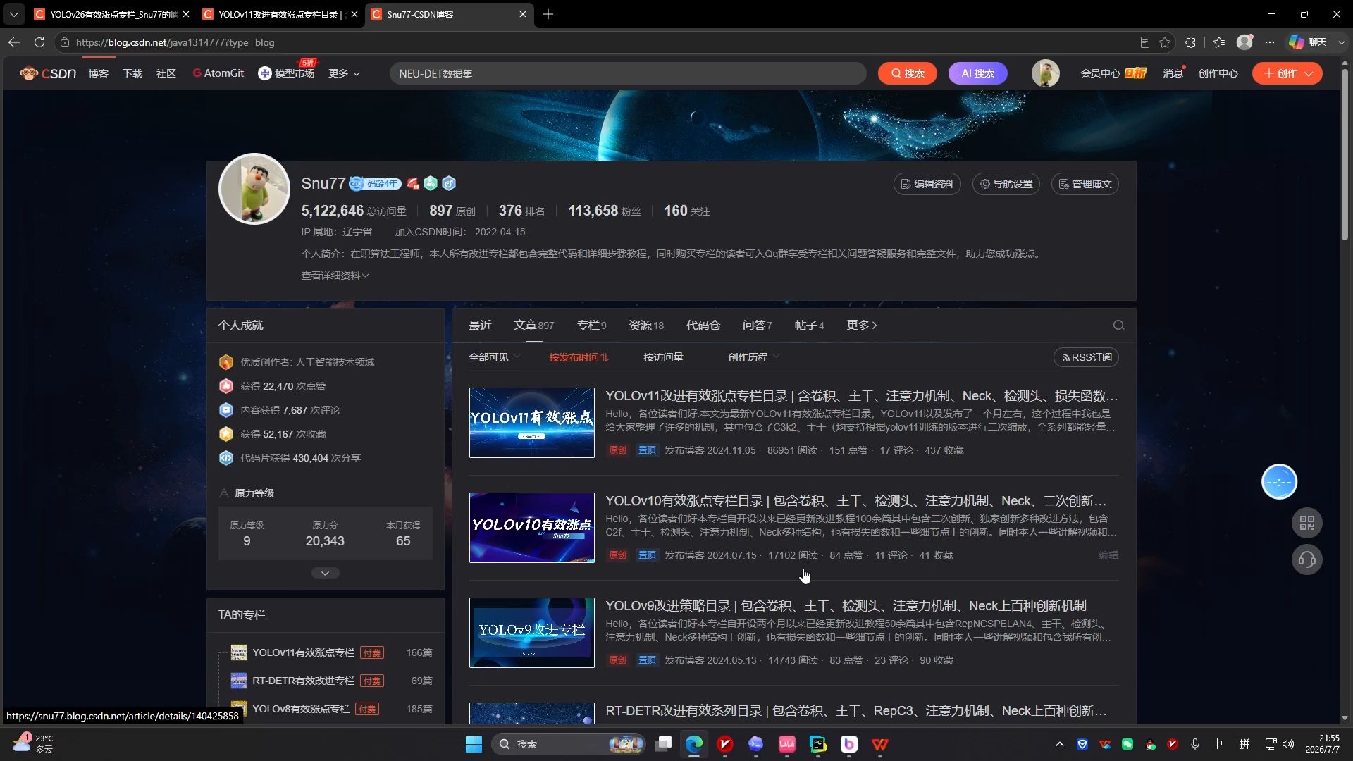Go back using the browser back arrow
The width and height of the screenshot is (1353, 761).
pyautogui.click(x=14, y=42)
